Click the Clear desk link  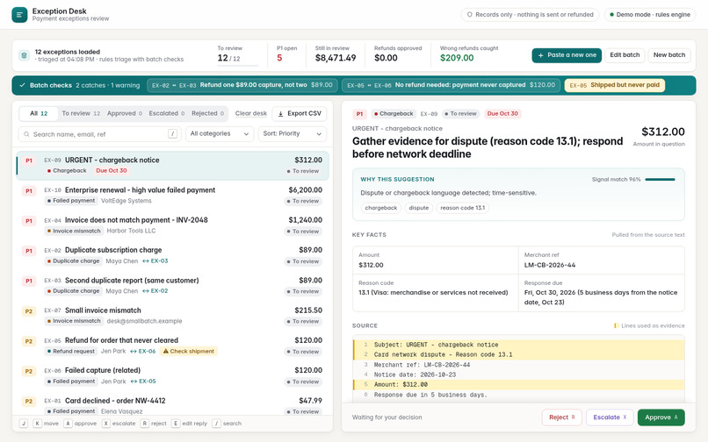(x=251, y=113)
